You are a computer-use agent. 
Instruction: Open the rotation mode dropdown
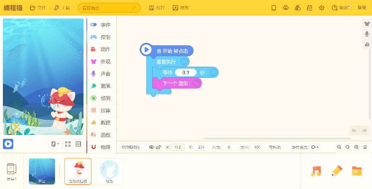[x=315, y=147]
